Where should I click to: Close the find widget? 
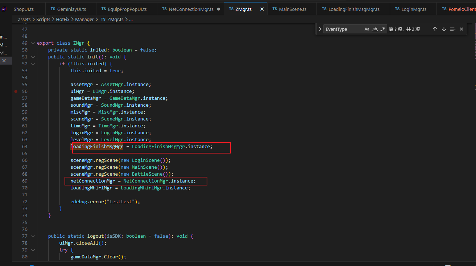[x=461, y=29]
